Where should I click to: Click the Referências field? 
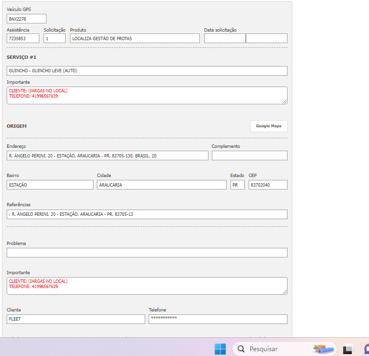point(147,214)
